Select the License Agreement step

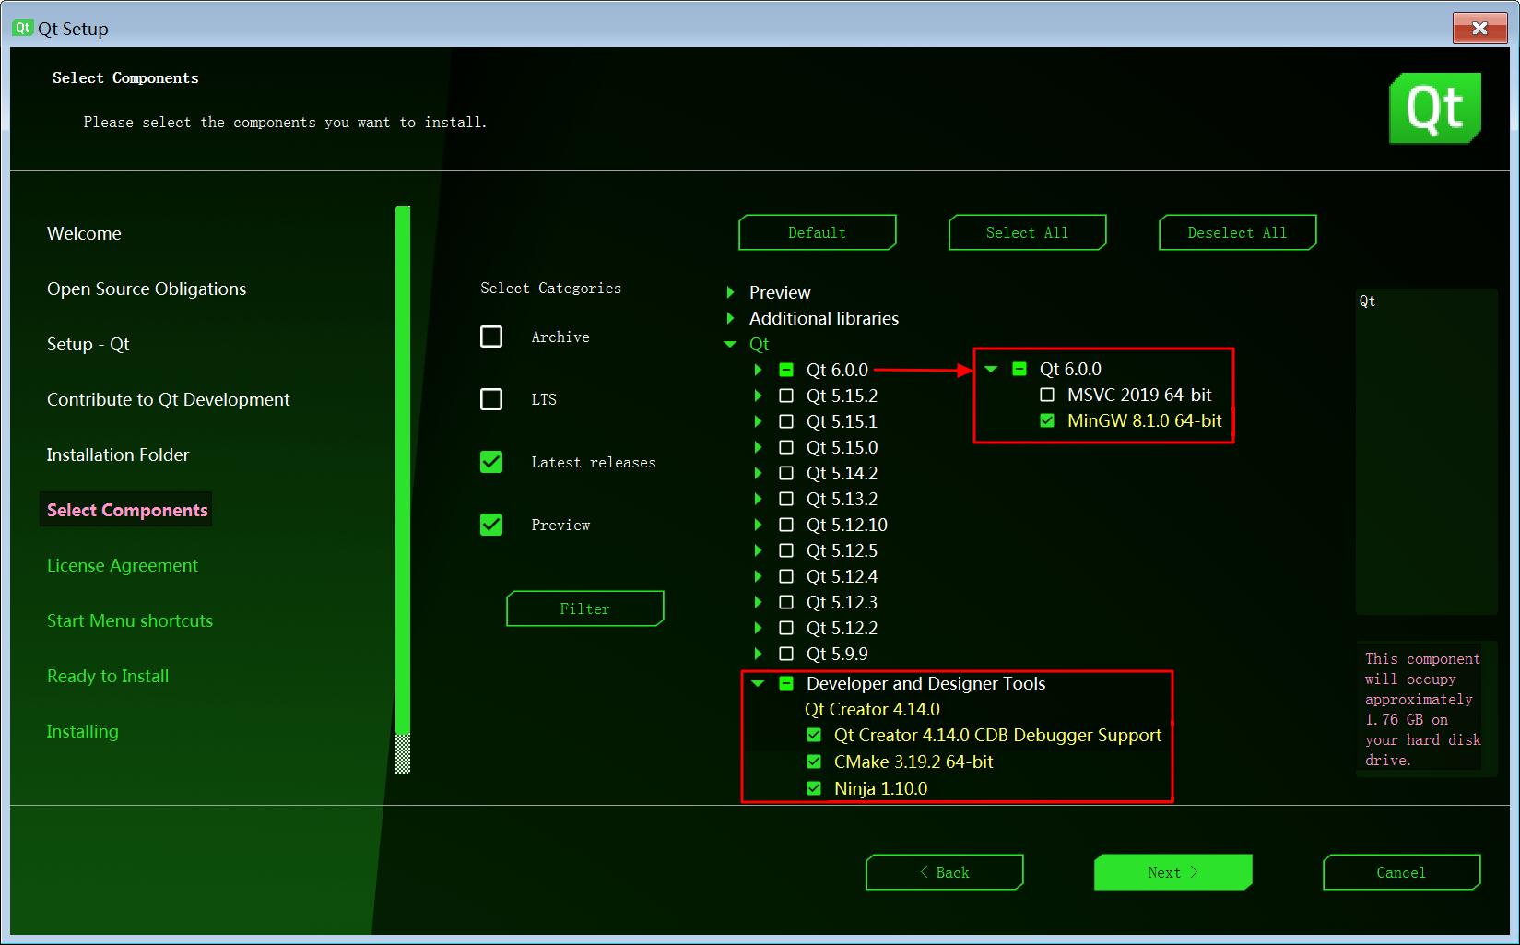[123, 565]
